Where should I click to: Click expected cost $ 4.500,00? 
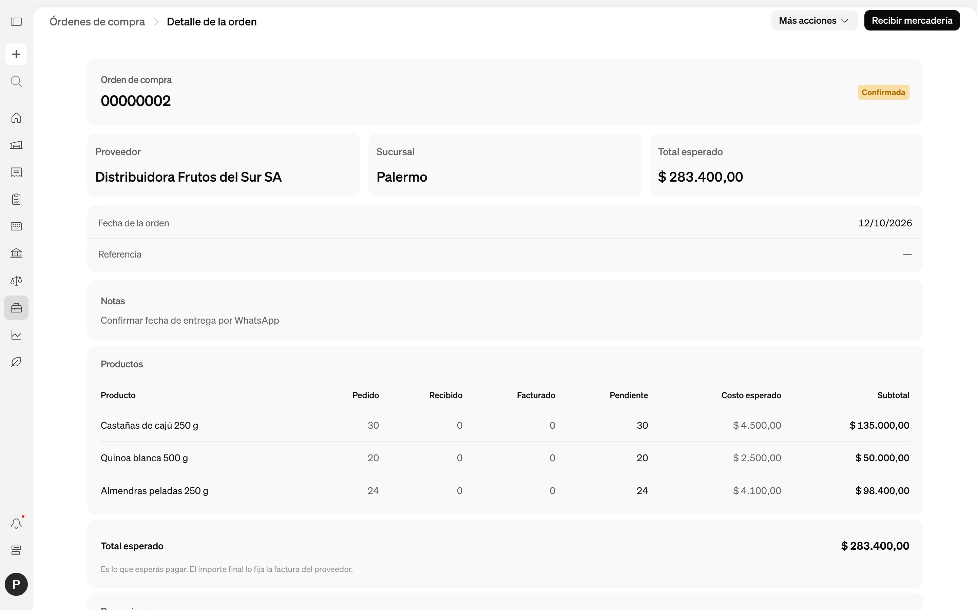click(757, 425)
